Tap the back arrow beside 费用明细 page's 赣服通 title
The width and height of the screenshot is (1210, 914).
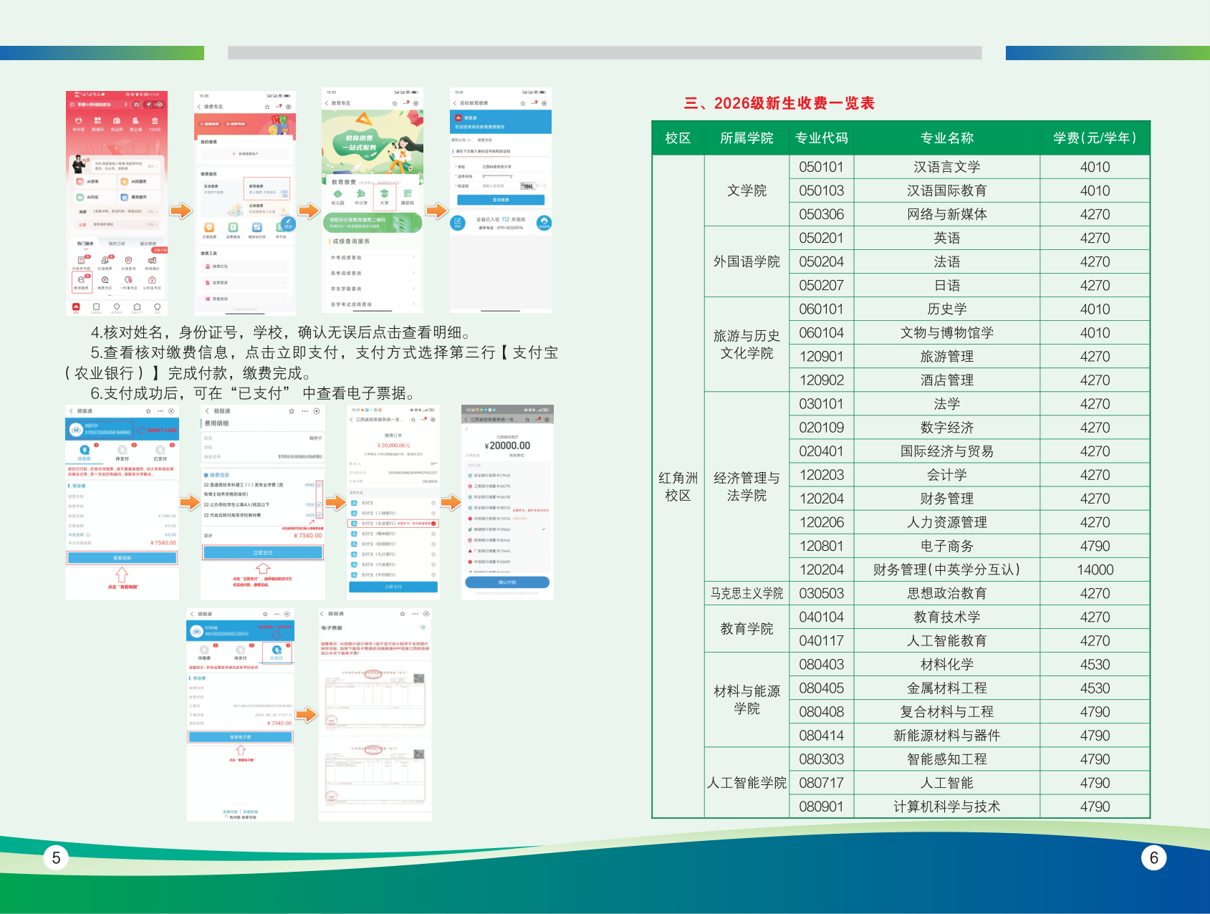point(207,411)
